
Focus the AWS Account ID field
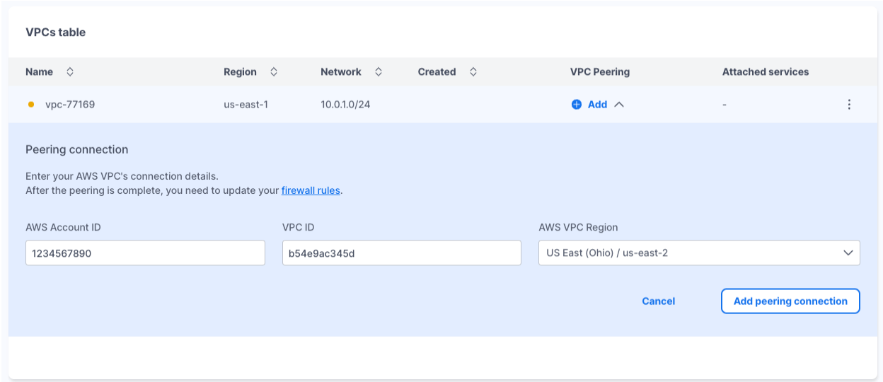tap(145, 253)
